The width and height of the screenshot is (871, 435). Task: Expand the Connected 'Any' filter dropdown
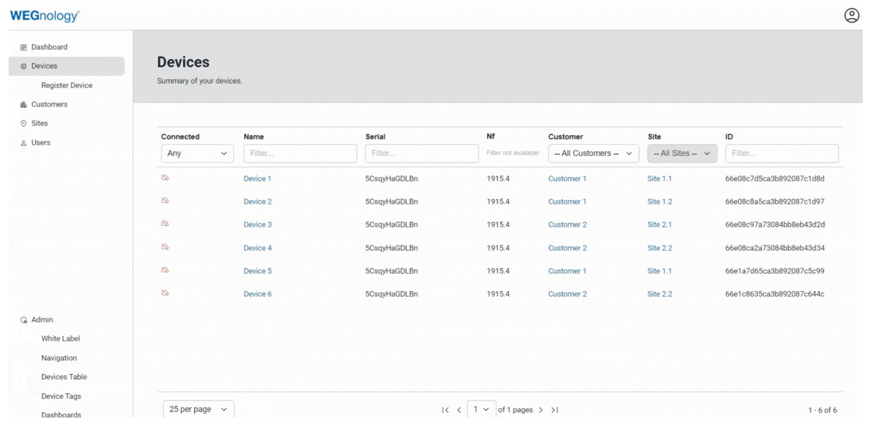point(197,153)
